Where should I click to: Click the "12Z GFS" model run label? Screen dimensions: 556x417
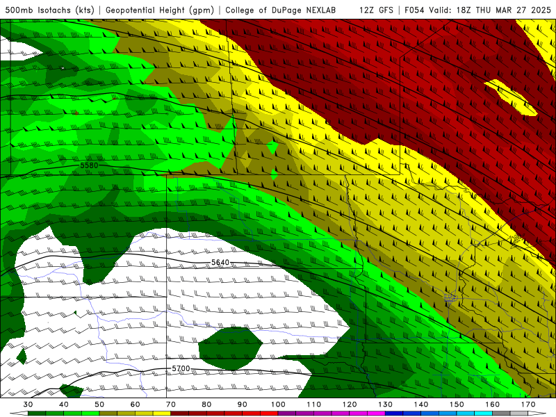tap(376, 10)
